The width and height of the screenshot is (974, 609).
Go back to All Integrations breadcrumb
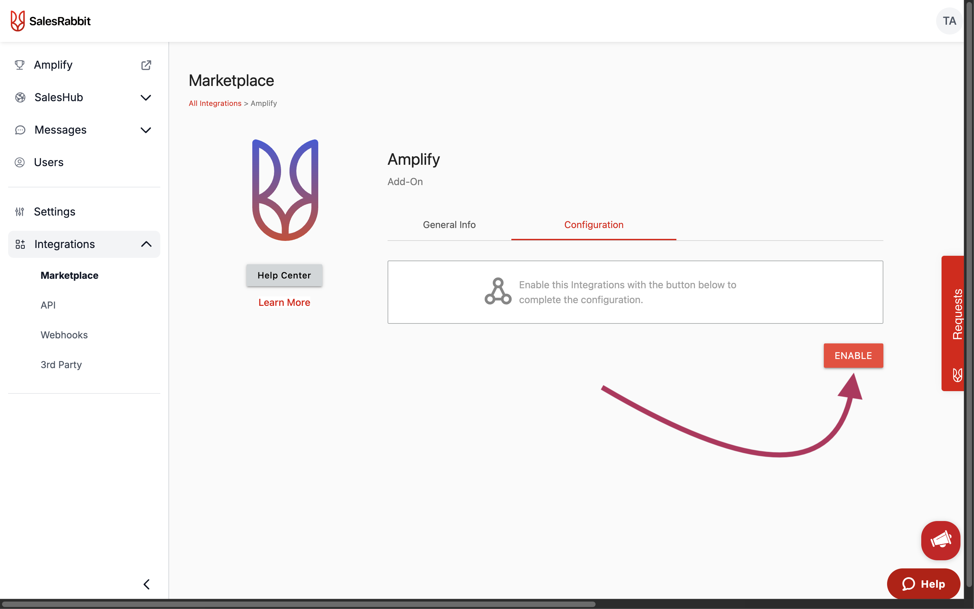tap(215, 104)
